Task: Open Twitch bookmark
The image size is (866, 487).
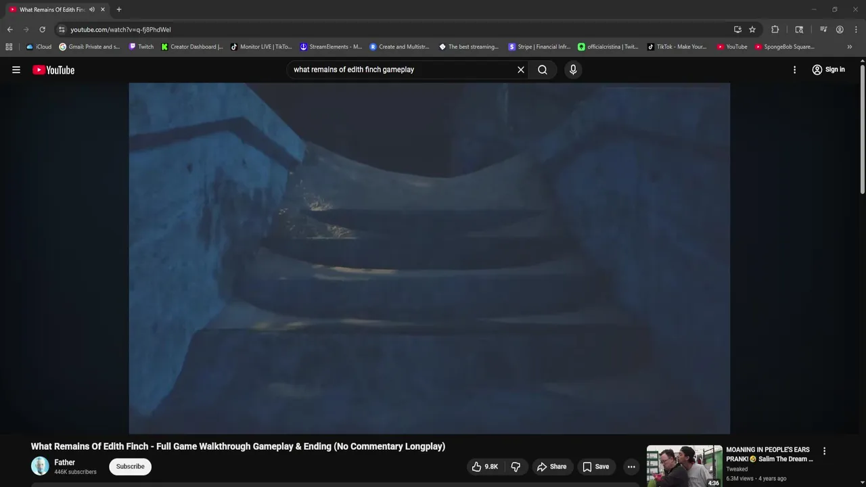Action: click(141, 47)
